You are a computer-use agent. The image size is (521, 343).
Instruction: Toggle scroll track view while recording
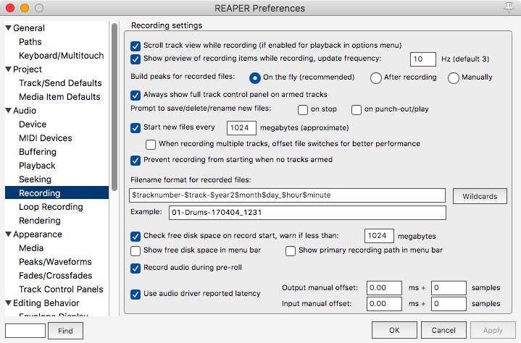(x=136, y=46)
